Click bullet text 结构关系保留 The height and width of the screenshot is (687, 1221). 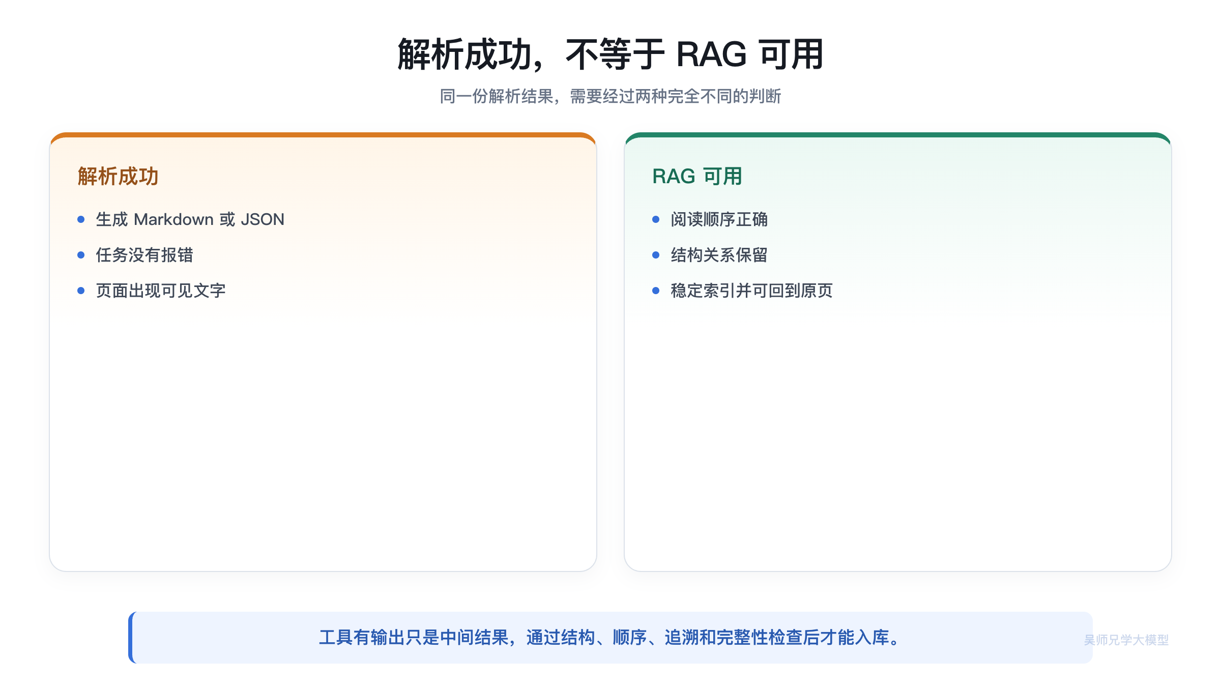point(719,255)
